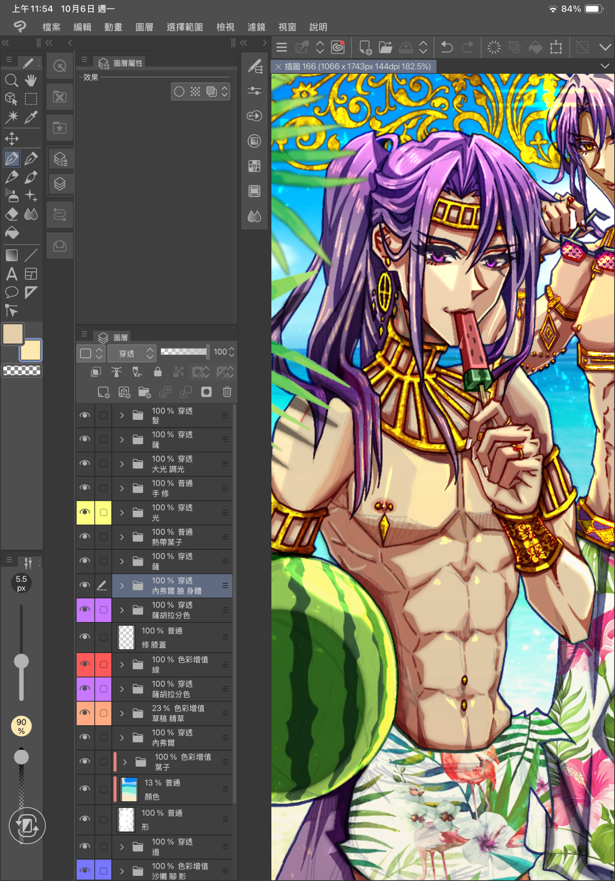Open the 濾鏡 menu
The width and height of the screenshot is (615, 881).
(256, 27)
